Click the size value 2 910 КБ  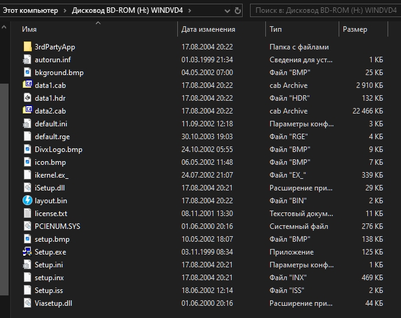370,85
